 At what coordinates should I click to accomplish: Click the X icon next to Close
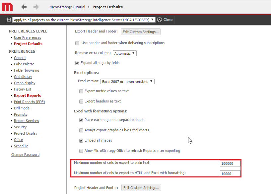coord(159,20)
